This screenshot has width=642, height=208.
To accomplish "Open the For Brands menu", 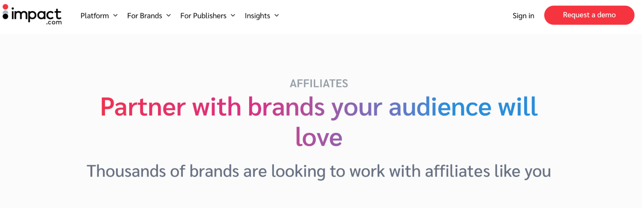I will click(x=145, y=16).
